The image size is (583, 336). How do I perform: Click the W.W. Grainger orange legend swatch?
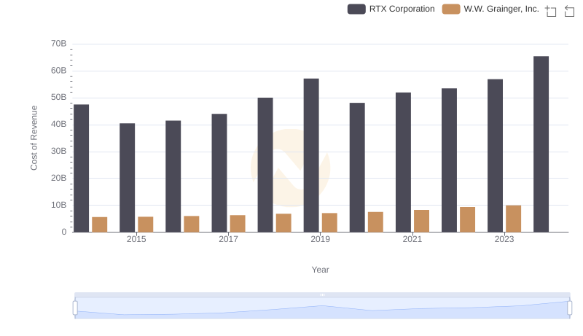click(x=451, y=9)
